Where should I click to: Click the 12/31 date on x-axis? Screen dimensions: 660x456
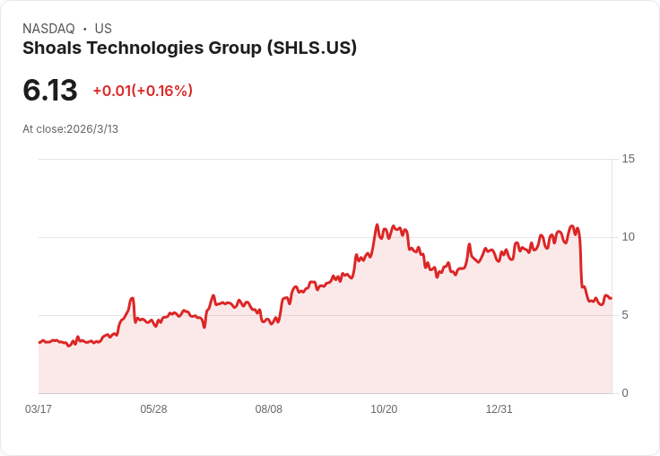[499, 409]
